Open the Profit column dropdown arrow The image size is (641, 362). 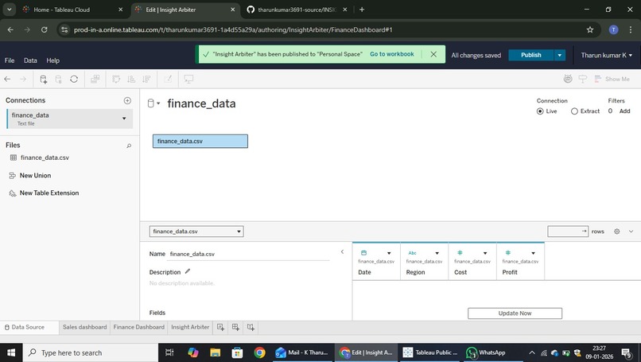[533, 253]
